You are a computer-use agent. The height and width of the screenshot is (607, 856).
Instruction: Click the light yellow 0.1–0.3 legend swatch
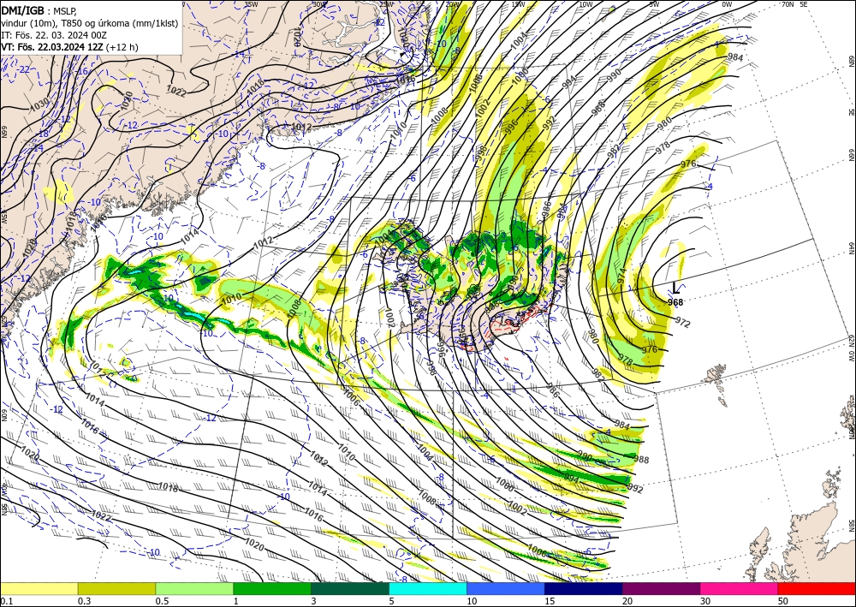[x=39, y=588]
